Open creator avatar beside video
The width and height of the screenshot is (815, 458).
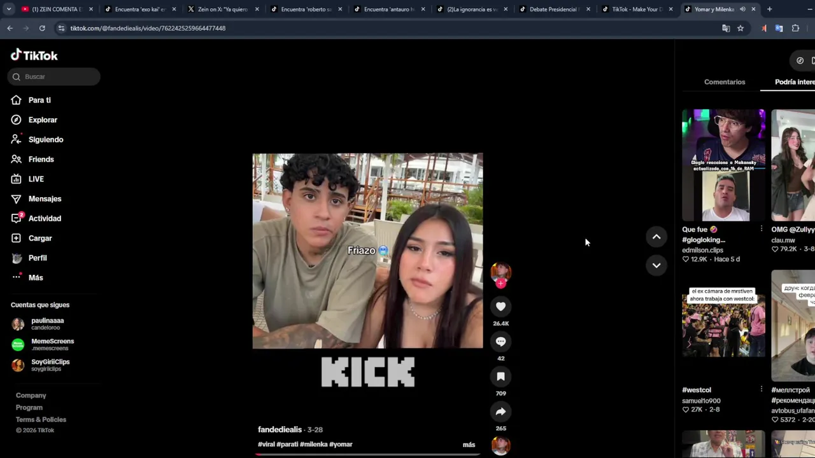pyautogui.click(x=500, y=272)
